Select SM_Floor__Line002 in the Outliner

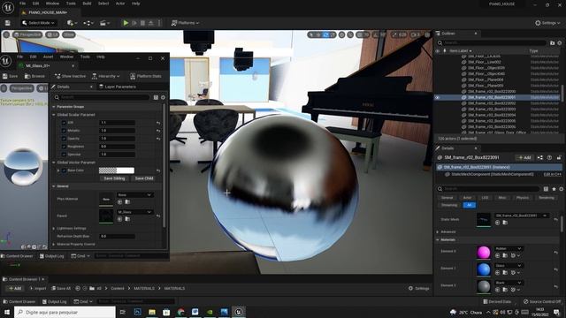tap(485, 62)
